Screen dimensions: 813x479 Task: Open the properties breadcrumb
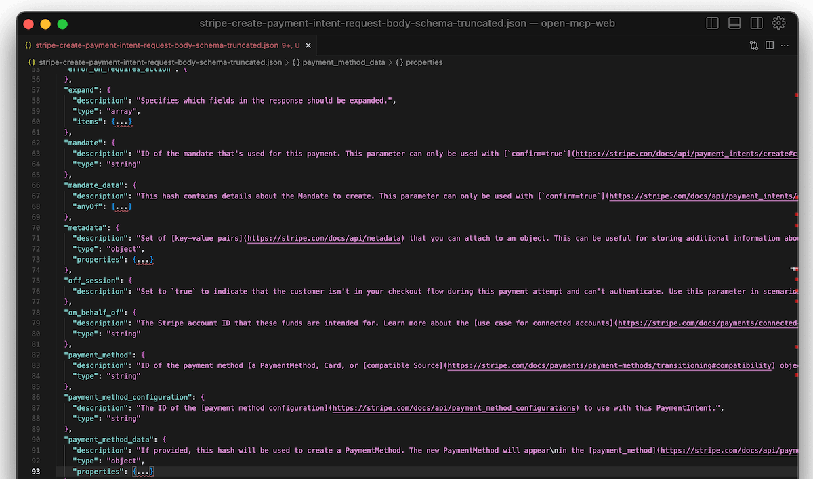(419, 62)
